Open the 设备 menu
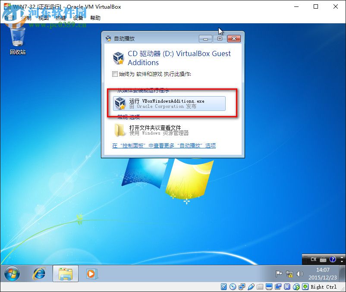 78,18
